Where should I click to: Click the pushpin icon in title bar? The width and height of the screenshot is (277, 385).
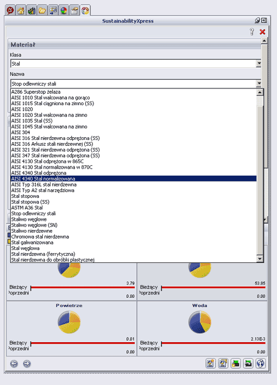pos(257,21)
